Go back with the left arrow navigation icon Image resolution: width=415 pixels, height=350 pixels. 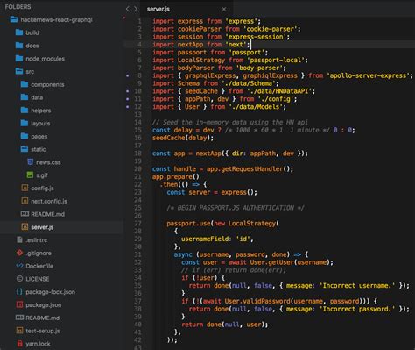(x=128, y=9)
